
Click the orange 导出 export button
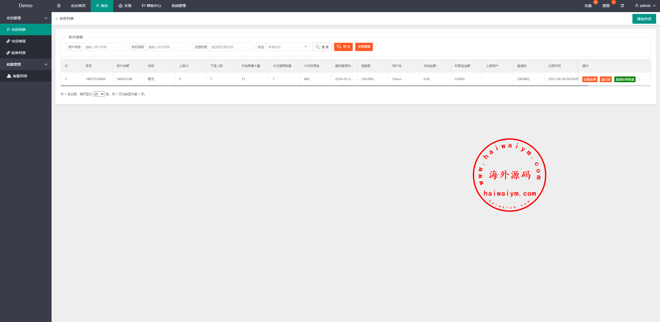[x=343, y=47]
